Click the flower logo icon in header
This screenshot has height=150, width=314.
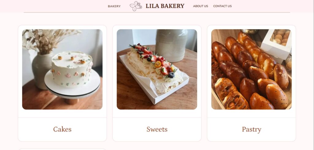click(x=136, y=6)
